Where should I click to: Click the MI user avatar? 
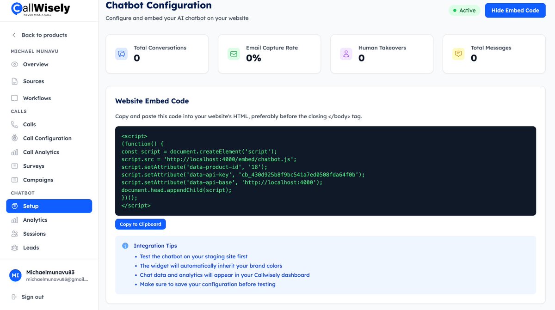click(x=15, y=275)
